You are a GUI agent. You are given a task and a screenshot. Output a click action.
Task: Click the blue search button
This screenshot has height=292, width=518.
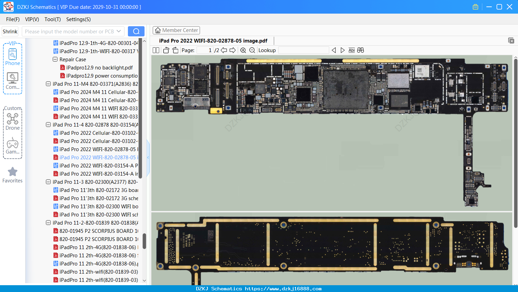pos(136,31)
